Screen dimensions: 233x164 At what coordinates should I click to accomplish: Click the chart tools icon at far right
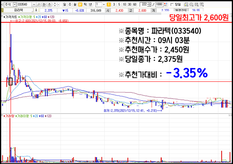pyautogui.click(x=202, y=4)
